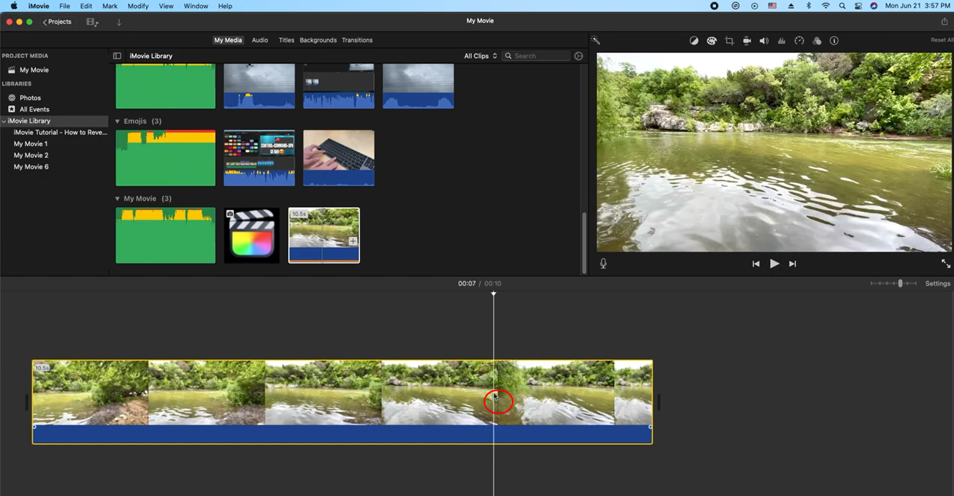Open Spotlight search in menu bar
The height and width of the screenshot is (496, 954).
[842, 6]
